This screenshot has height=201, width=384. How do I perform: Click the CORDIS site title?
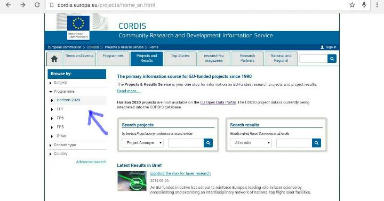(x=132, y=26)
